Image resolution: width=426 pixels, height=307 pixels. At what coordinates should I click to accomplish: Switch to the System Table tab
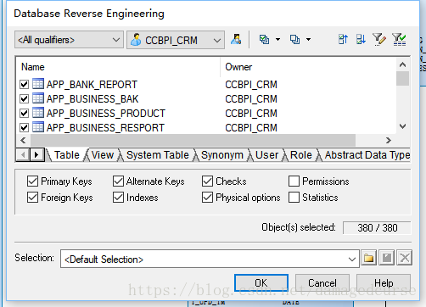158,155
